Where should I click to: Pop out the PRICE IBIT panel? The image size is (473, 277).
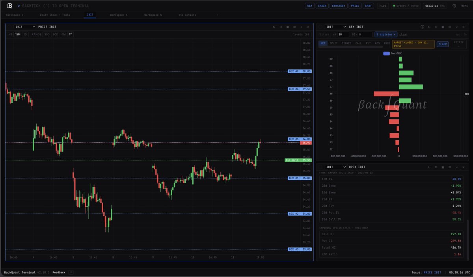point(301,27)
